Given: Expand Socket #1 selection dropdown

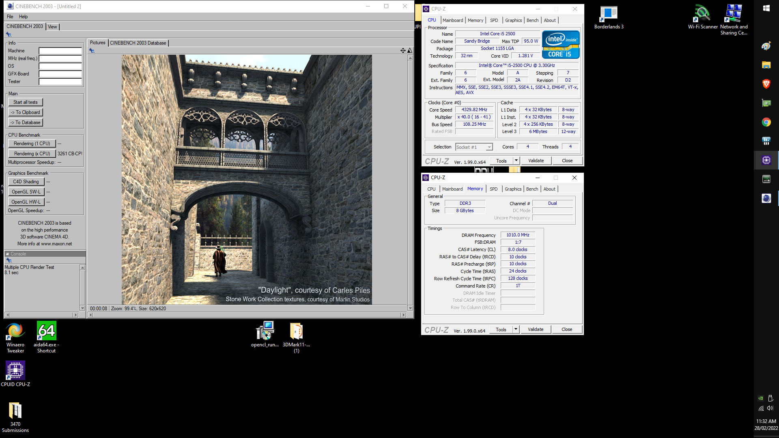Looking at the screenshot, I should [x=489, y=147].
